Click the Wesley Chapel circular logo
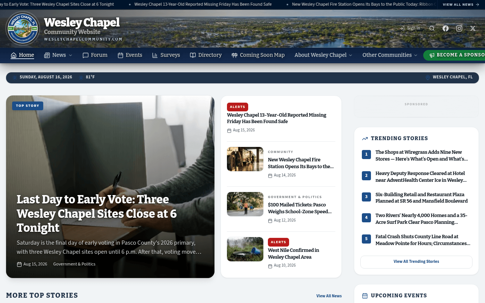Viewport: 485px width, 303px height. tap(23, 28)
